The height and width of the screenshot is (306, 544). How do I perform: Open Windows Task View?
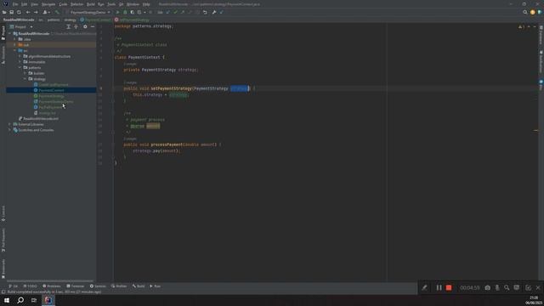tap(34, 300)
